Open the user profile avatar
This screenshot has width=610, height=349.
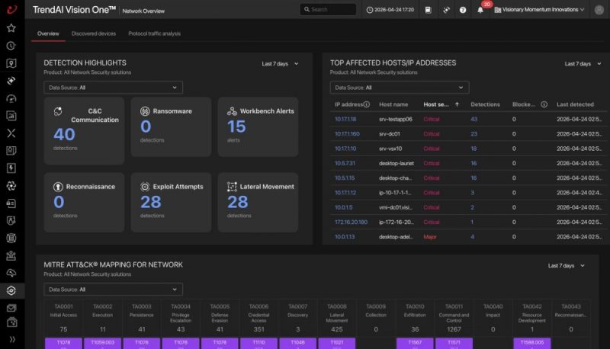pos(599,10)
